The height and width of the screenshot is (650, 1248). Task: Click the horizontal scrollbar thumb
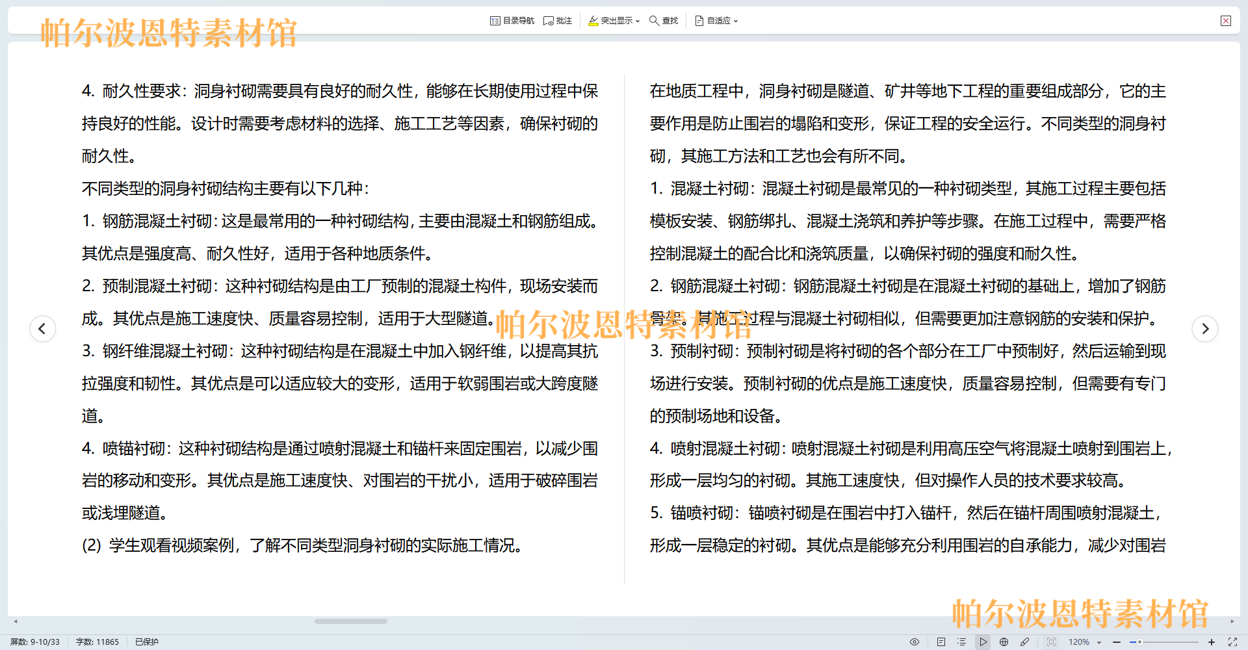351,621
